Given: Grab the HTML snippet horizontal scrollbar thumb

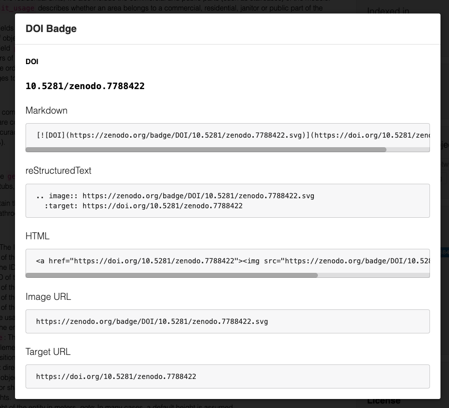Looking at the screenshot, I should [172, 275].
